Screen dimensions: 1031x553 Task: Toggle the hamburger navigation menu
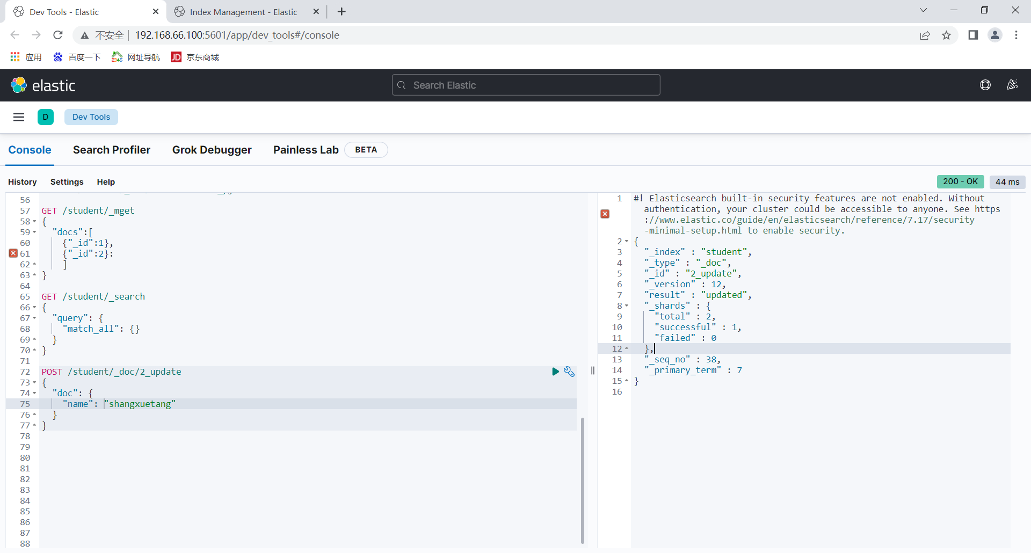pos(19,117)
